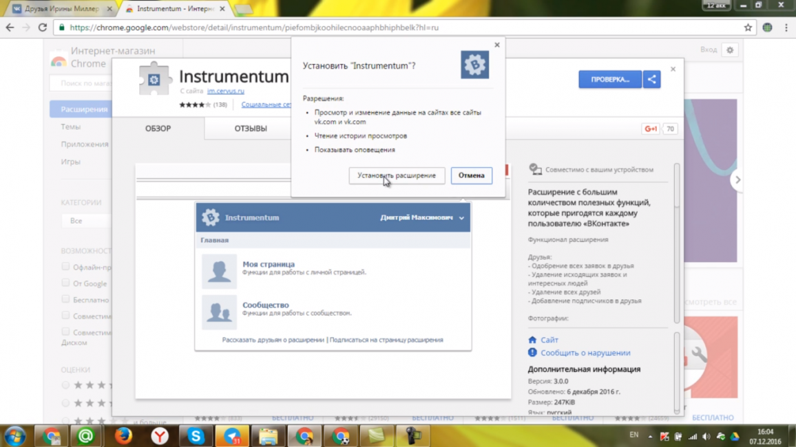The width and height of the screenshot is (796, 447).
Task: Switch to the ОТЗЫВЫ tab
Action: pos(251,129)
